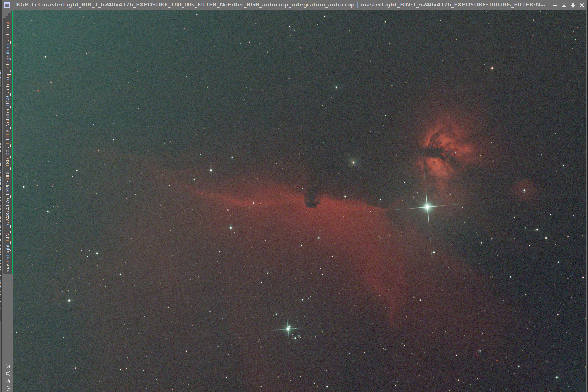
Task: Click the fit-view square icon in left strip
Action: click(x=8, y=374)
